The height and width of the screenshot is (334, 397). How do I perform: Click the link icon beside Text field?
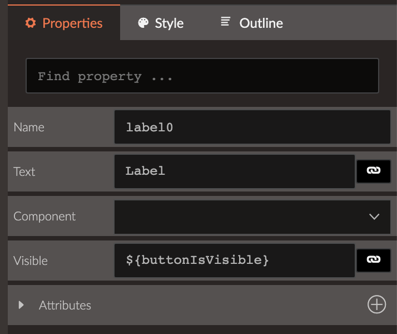(x=374, y=171)
